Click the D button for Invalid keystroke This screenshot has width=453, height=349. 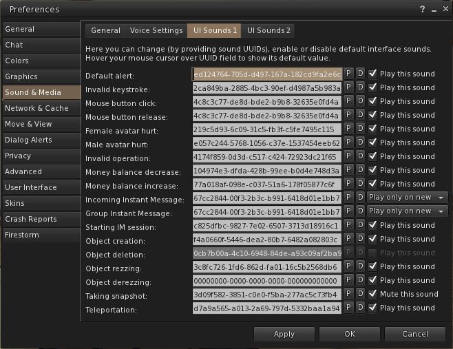pyautogui.click(x=360, y=87)
